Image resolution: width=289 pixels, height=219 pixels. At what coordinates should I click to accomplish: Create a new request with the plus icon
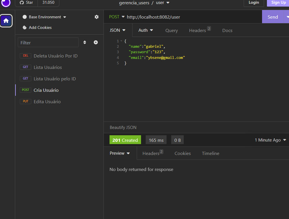coord(95,42)
